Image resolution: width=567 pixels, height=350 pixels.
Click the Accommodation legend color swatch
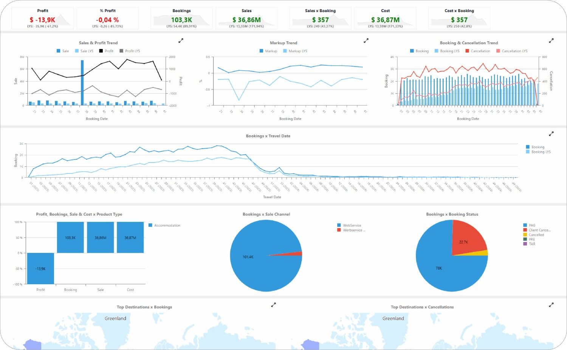(151, 225)
